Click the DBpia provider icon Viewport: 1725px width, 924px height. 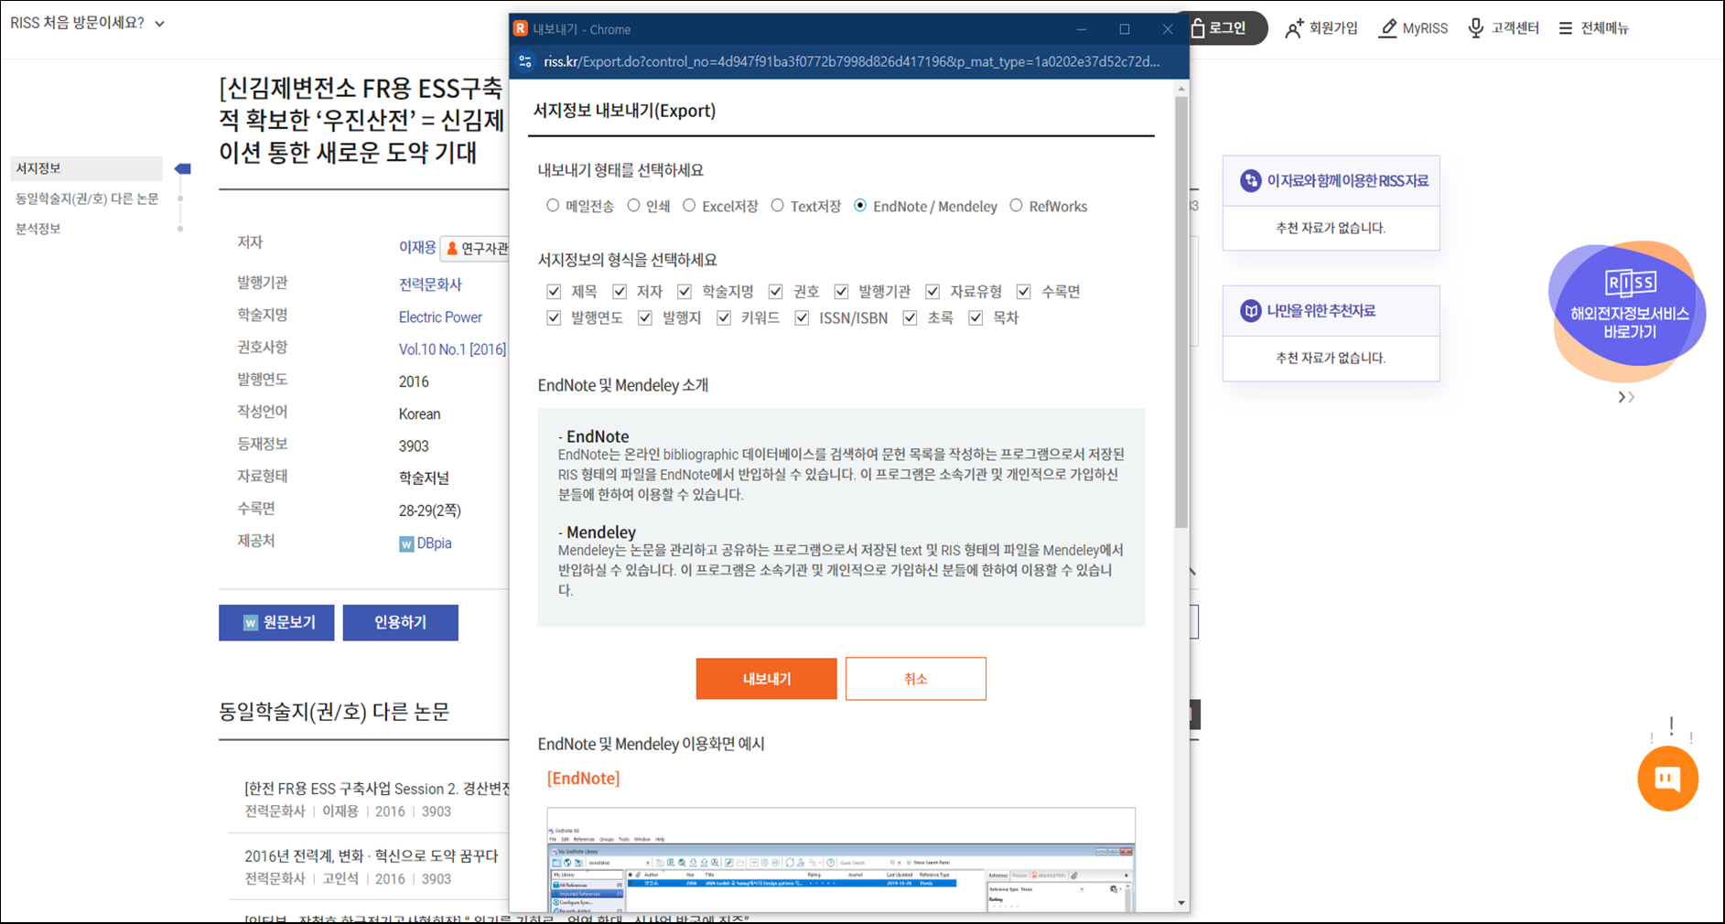pyautogui.click(x=406, y=543)
